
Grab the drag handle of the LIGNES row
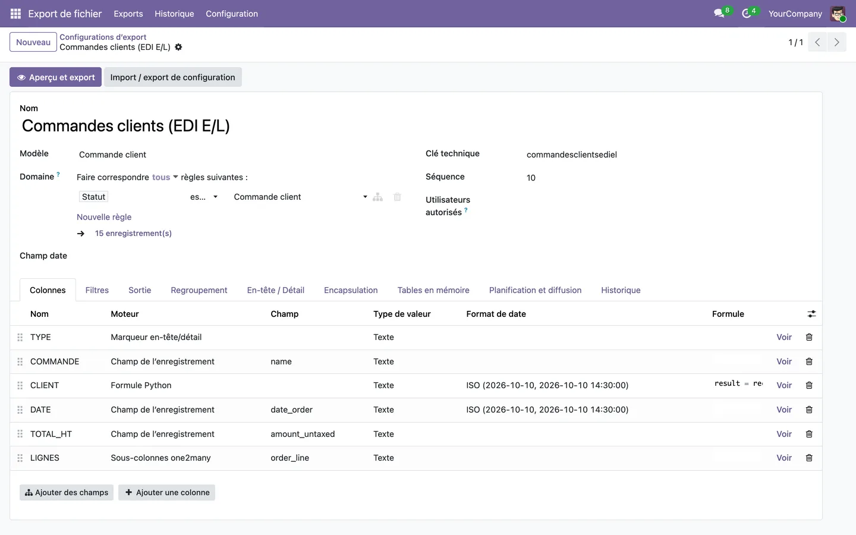pyautogui.click(x=20, y=458)
